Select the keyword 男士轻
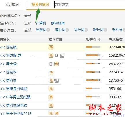The height and width of the screenshot is (117, 125). [x=12, y=64]
